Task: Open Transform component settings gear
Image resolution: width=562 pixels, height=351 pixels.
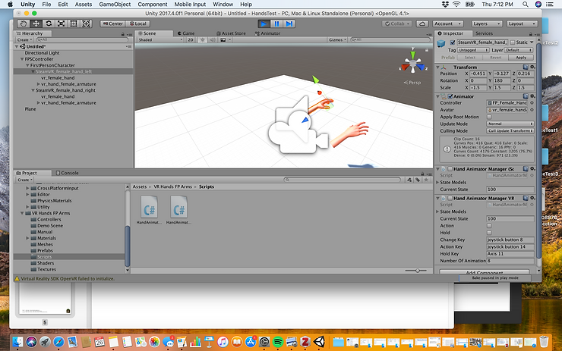Action: point(532,67)
